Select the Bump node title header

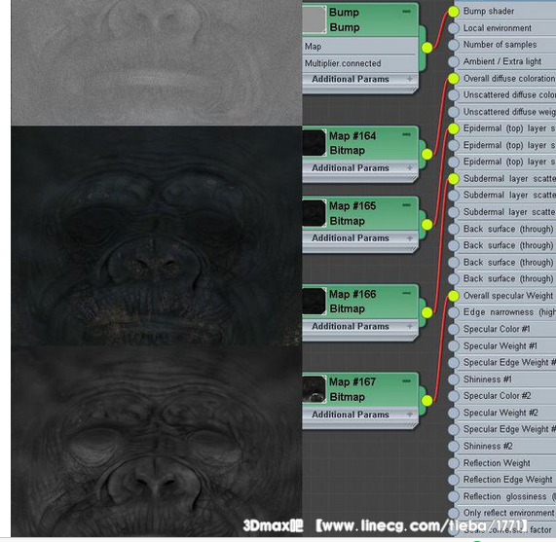click(360, 19)
